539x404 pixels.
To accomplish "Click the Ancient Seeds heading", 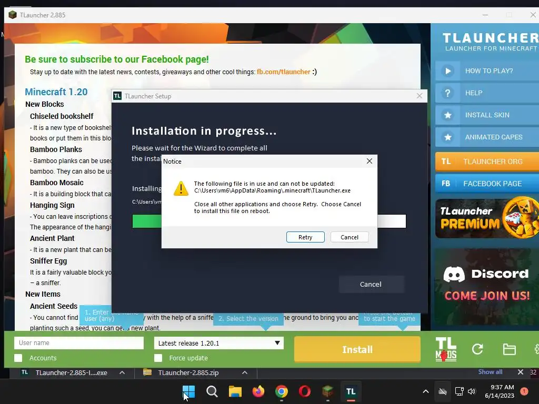I will (x=54, y=306).
